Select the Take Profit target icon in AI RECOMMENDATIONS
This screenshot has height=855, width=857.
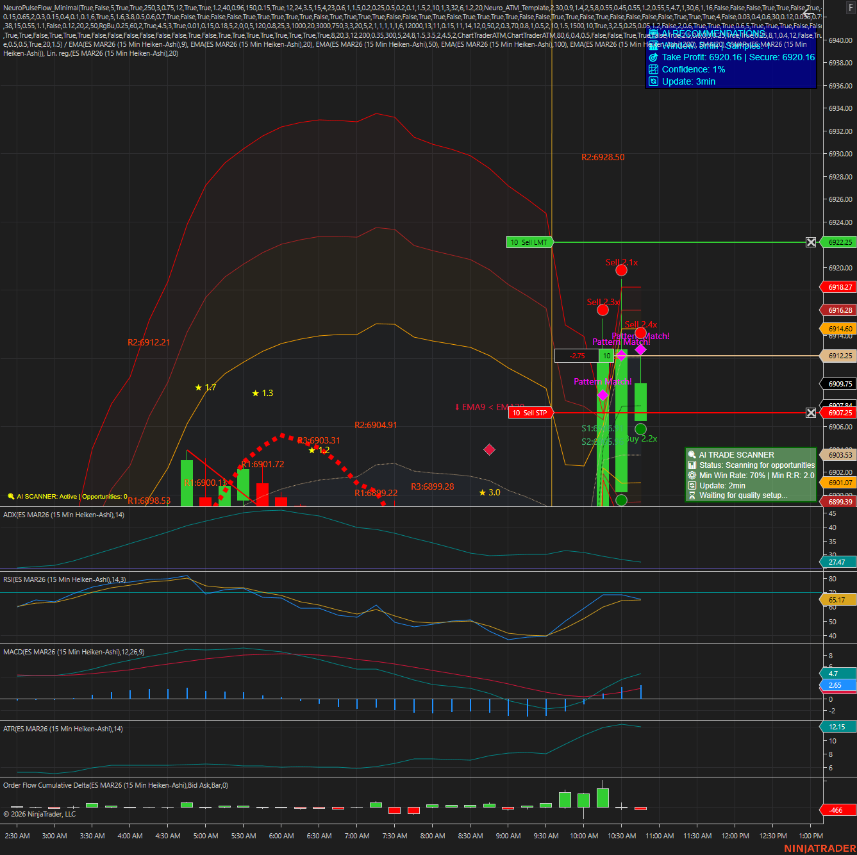click(x=653, y=57)
